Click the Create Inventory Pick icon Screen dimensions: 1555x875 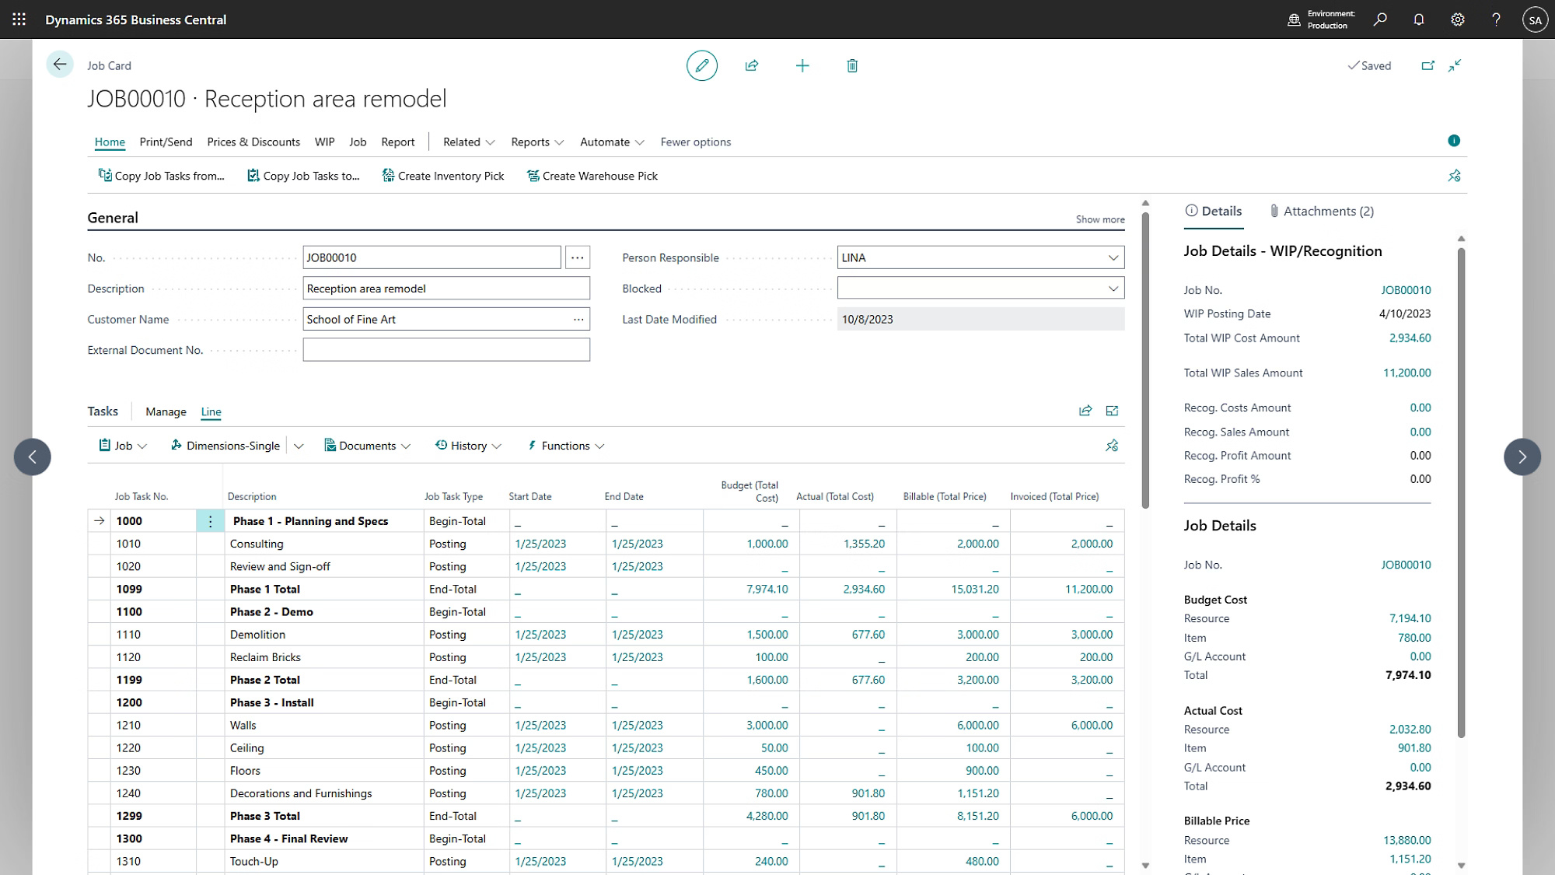[388, 175]
